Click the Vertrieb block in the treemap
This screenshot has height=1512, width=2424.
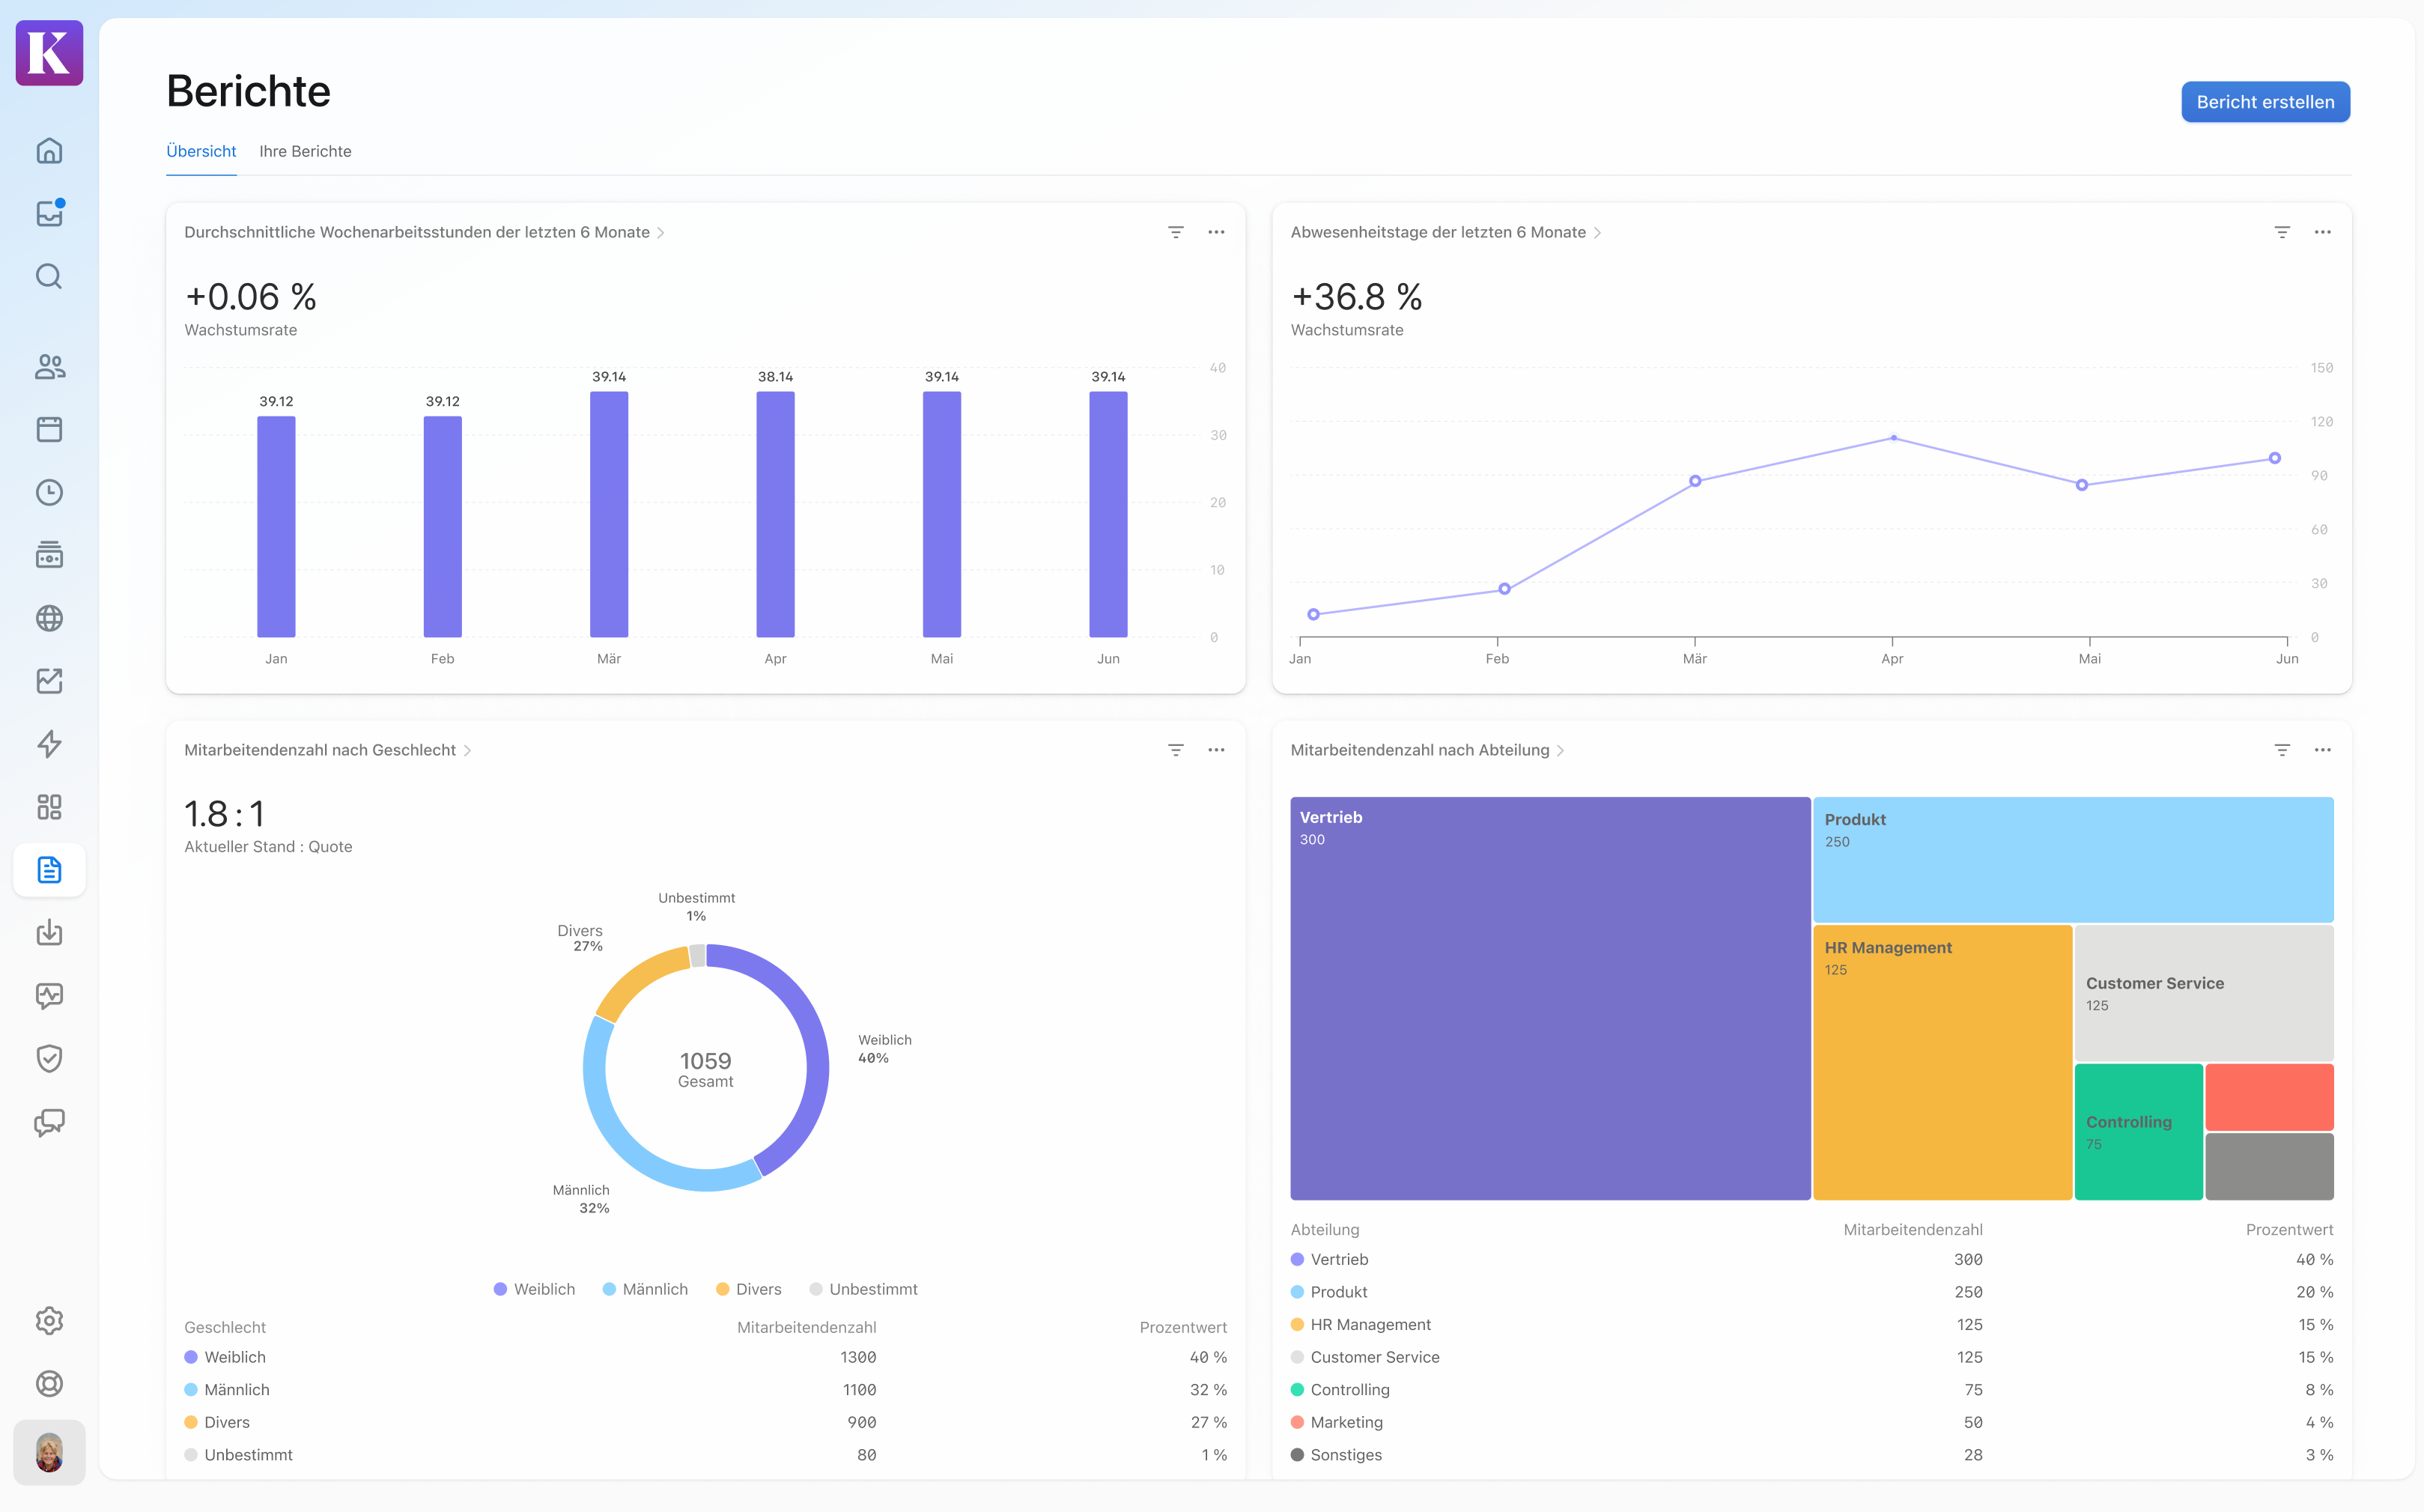(x=1549, y=998)
